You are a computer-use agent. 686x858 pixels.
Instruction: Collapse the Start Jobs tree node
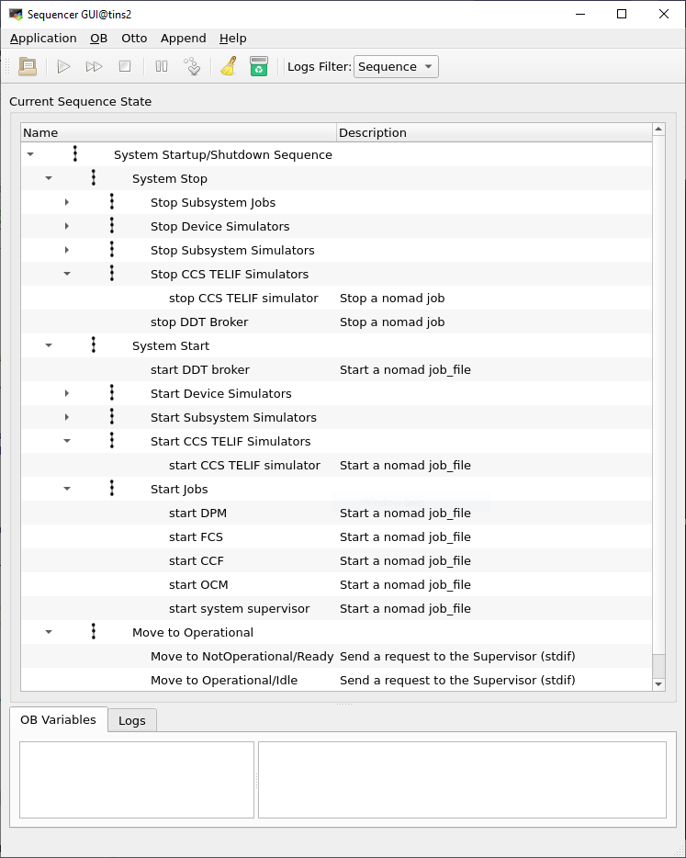pos(67,489)
